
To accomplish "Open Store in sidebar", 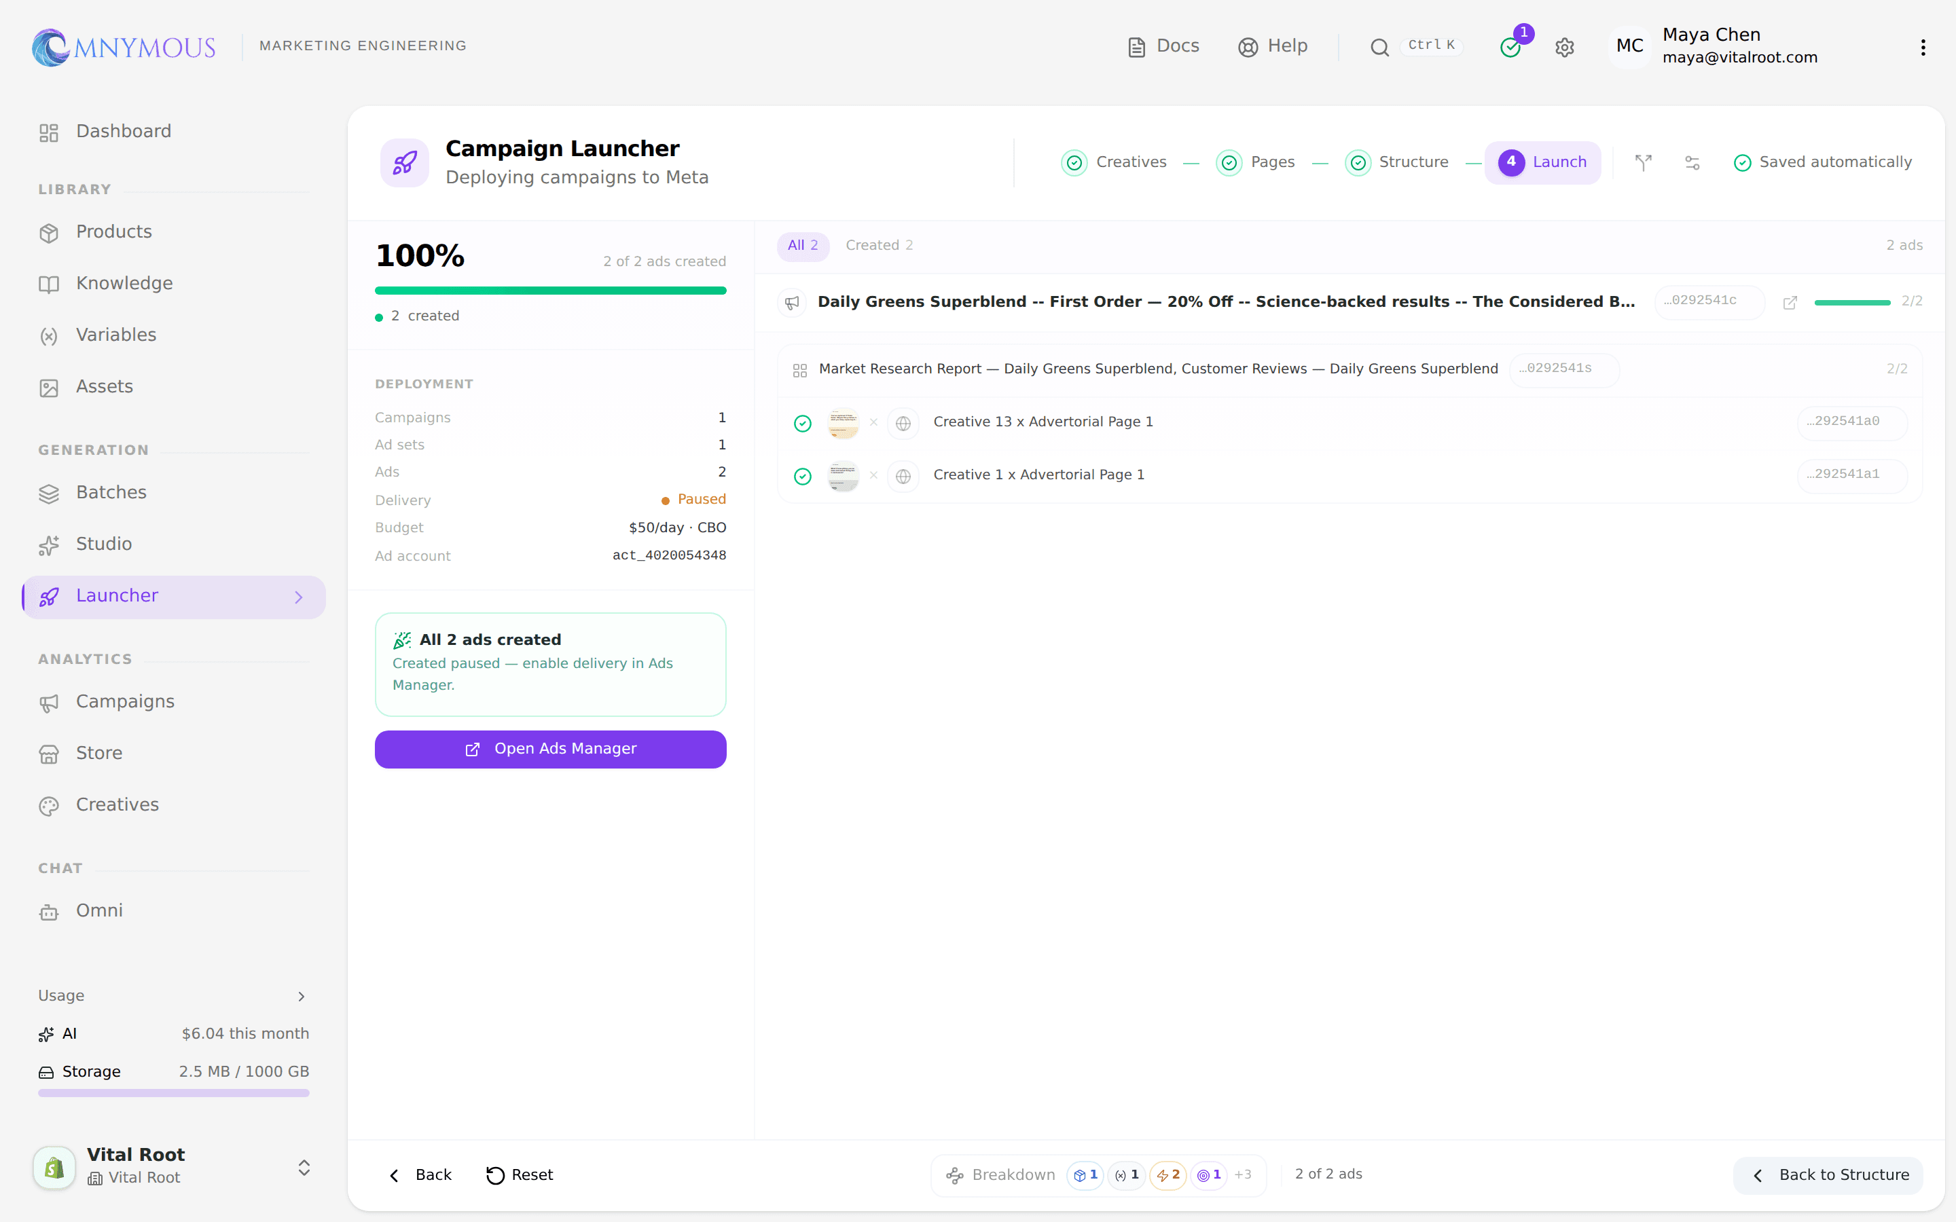I will point(173,754).
